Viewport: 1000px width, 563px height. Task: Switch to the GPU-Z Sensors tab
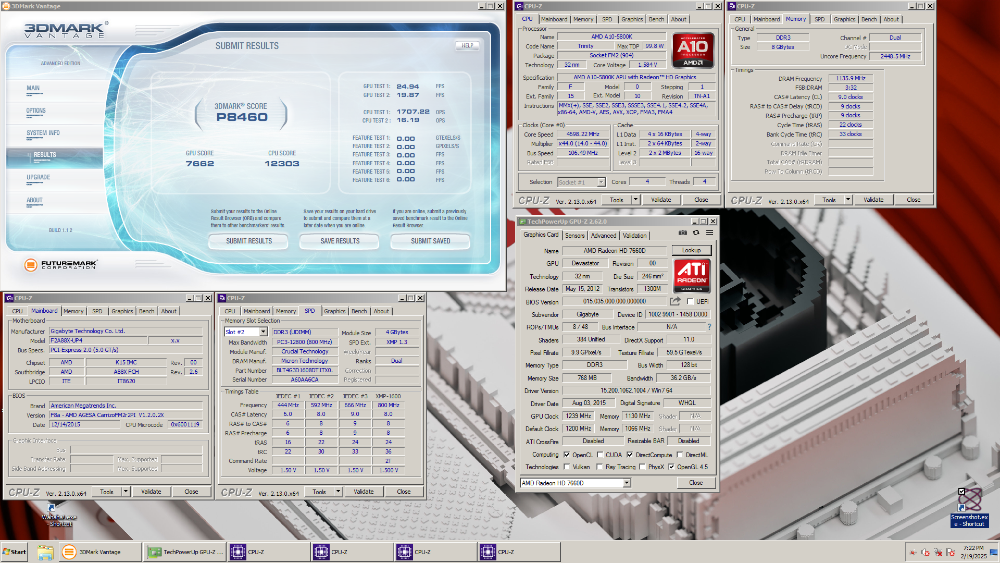coord(574,236)
